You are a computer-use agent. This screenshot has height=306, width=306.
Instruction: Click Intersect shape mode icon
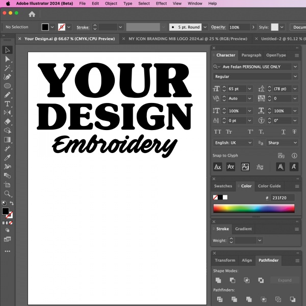point(247,280)
